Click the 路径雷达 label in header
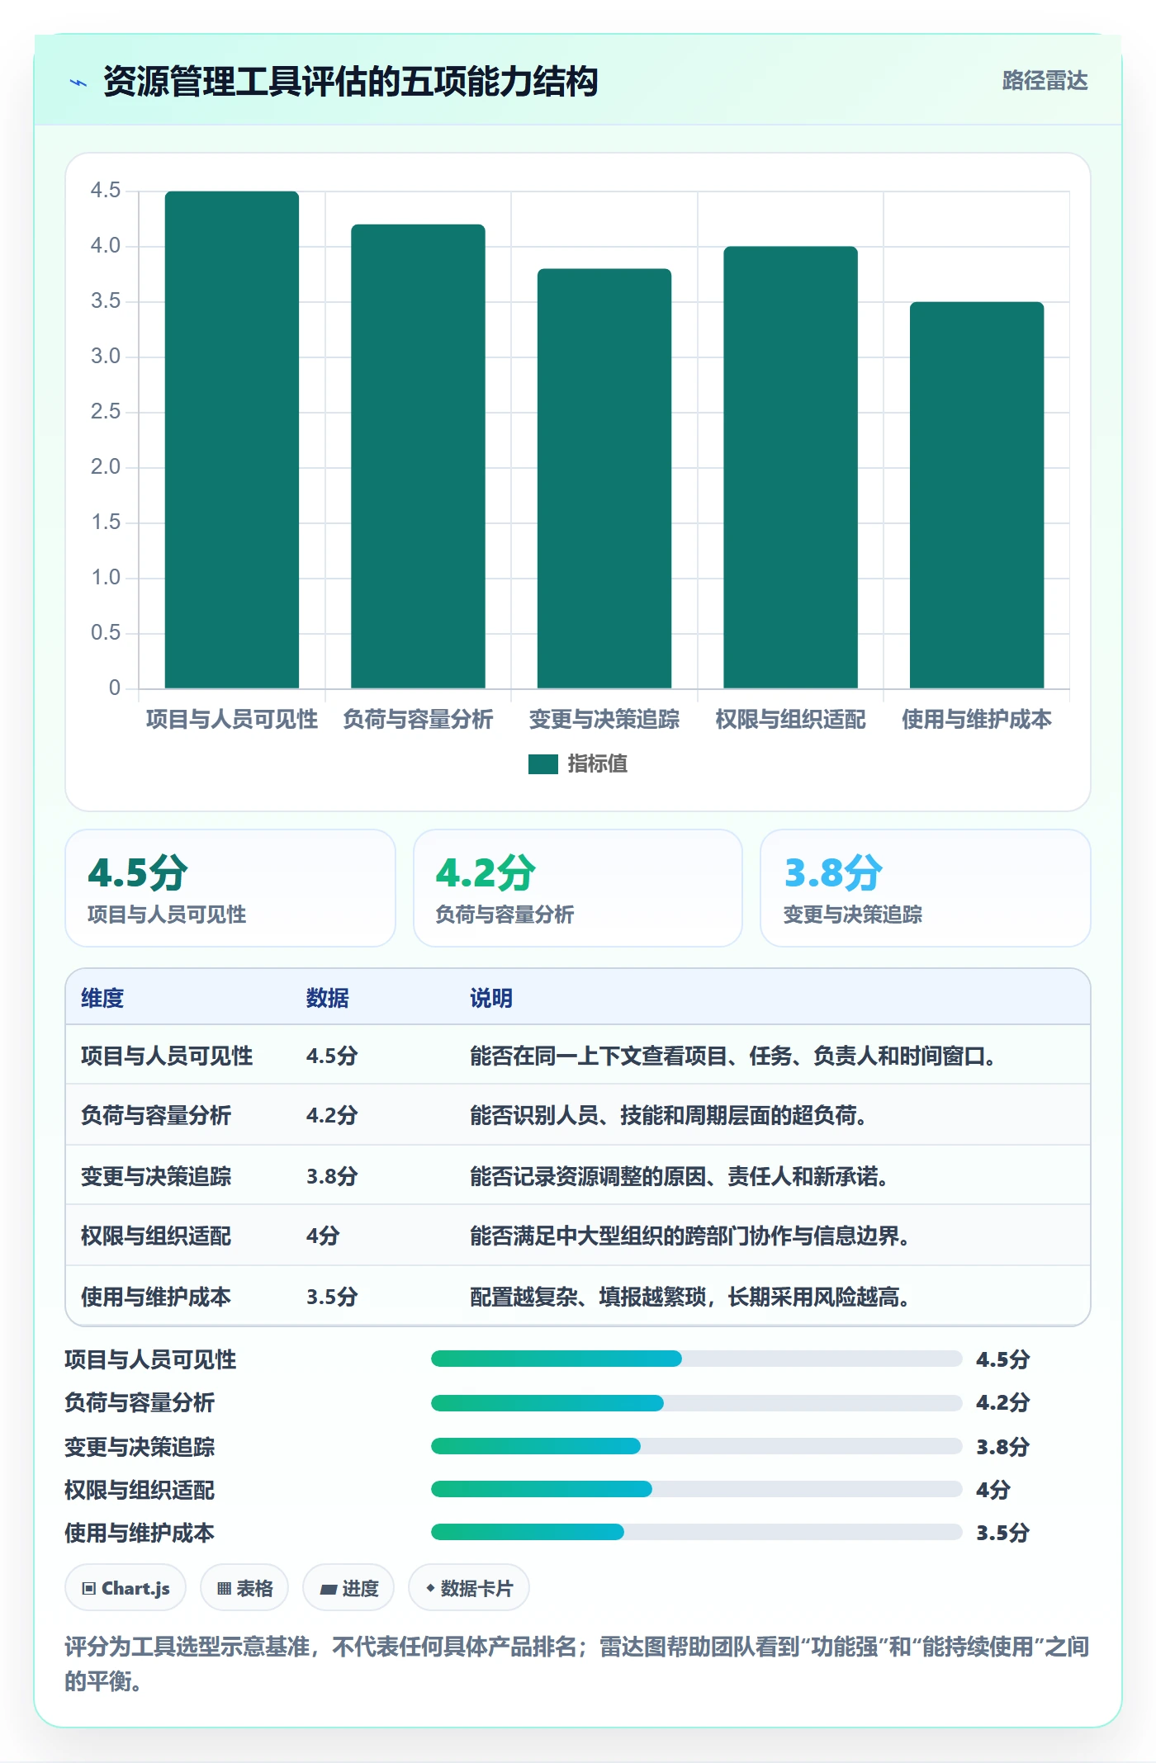 (1045, 81)
